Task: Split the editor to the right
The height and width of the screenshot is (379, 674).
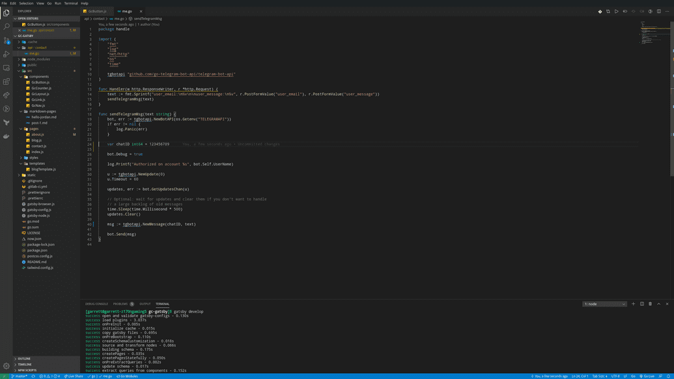Action: click(x=658, y=12)
